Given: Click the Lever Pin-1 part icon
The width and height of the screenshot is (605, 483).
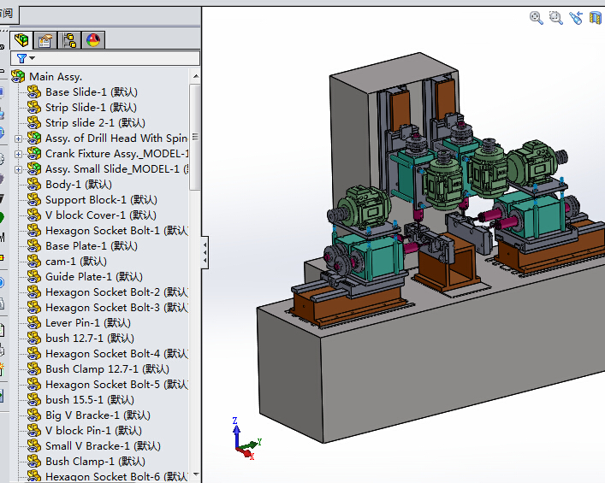Looking at the screenshot, I should coord(34,323).
